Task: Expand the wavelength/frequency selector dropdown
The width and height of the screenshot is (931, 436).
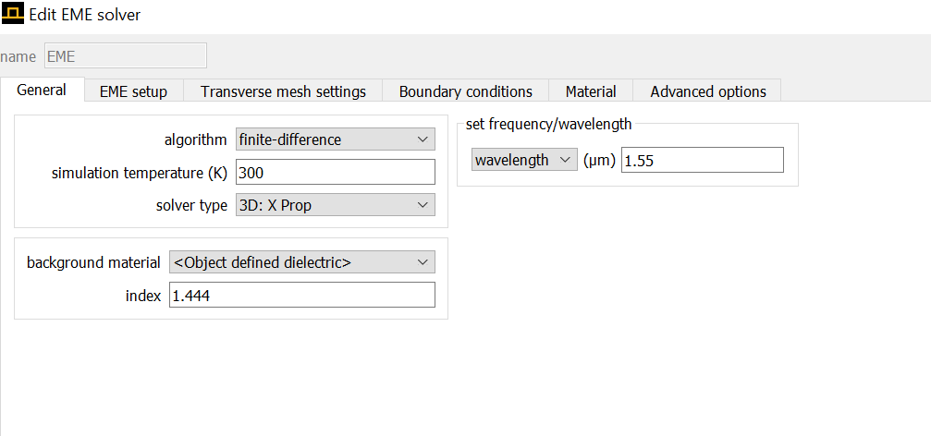Action: pos(524,160)
